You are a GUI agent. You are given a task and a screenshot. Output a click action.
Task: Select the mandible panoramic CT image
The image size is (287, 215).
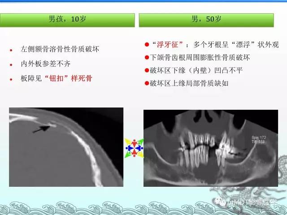tap(211, 148)
